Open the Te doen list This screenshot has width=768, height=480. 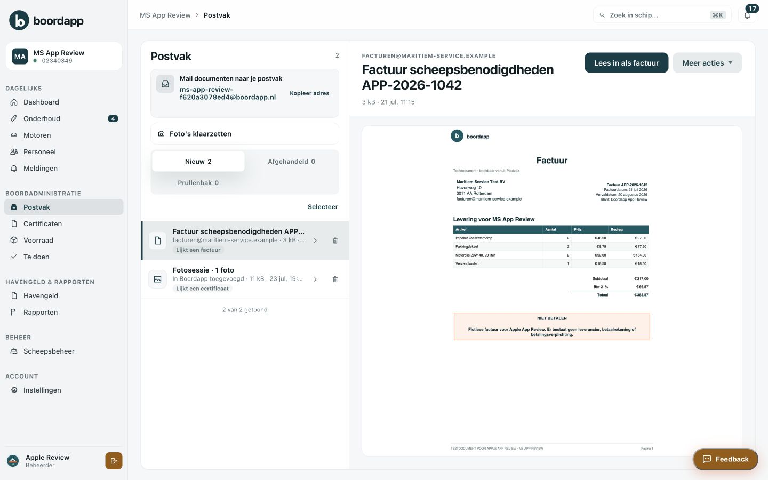64,257
